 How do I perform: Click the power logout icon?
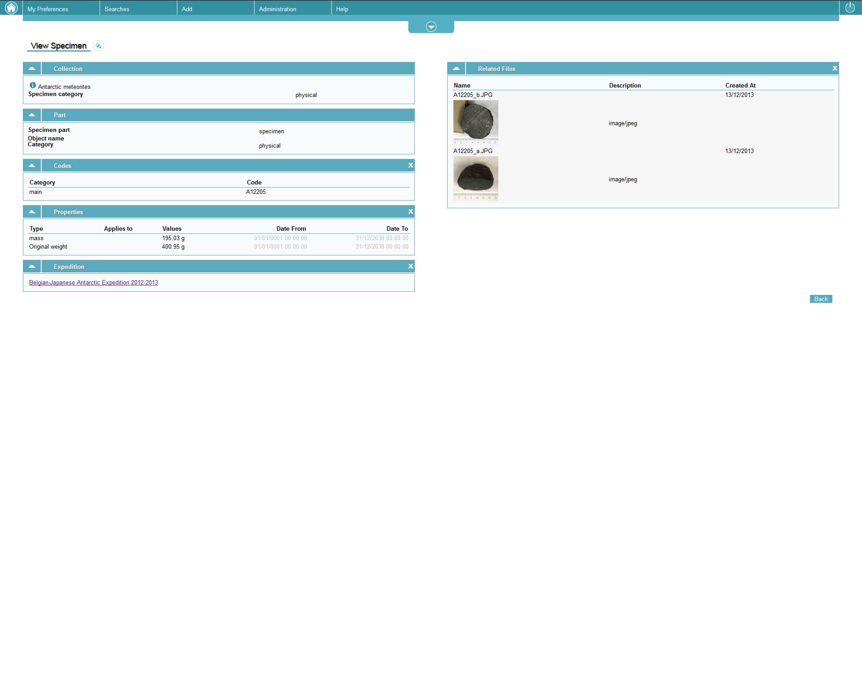coord(850,8)
